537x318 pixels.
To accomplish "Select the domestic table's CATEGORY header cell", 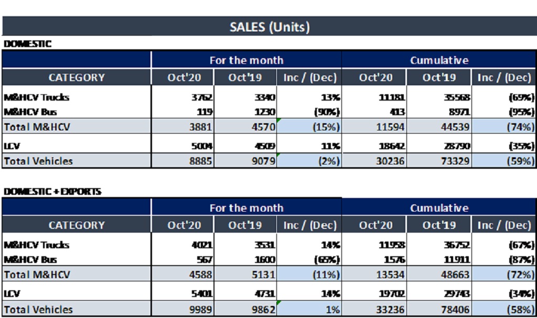I will pyautogui.click(x=77, y=78).
